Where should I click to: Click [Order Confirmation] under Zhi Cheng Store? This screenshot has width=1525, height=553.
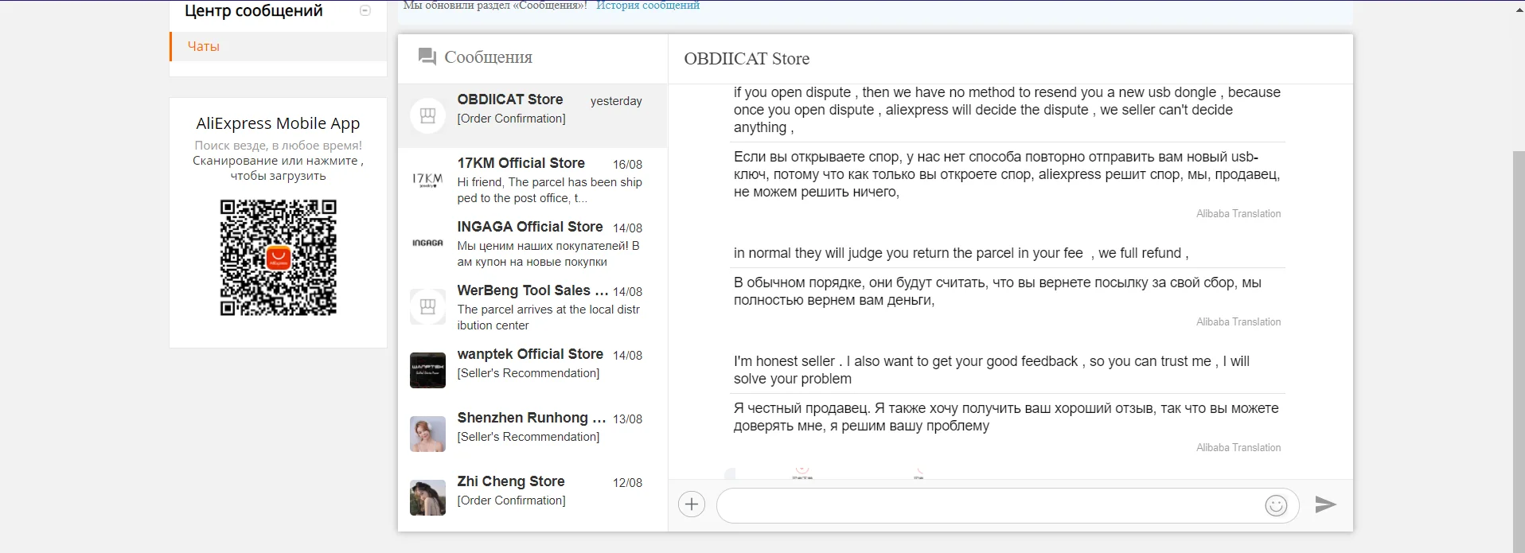click(511, 500)
